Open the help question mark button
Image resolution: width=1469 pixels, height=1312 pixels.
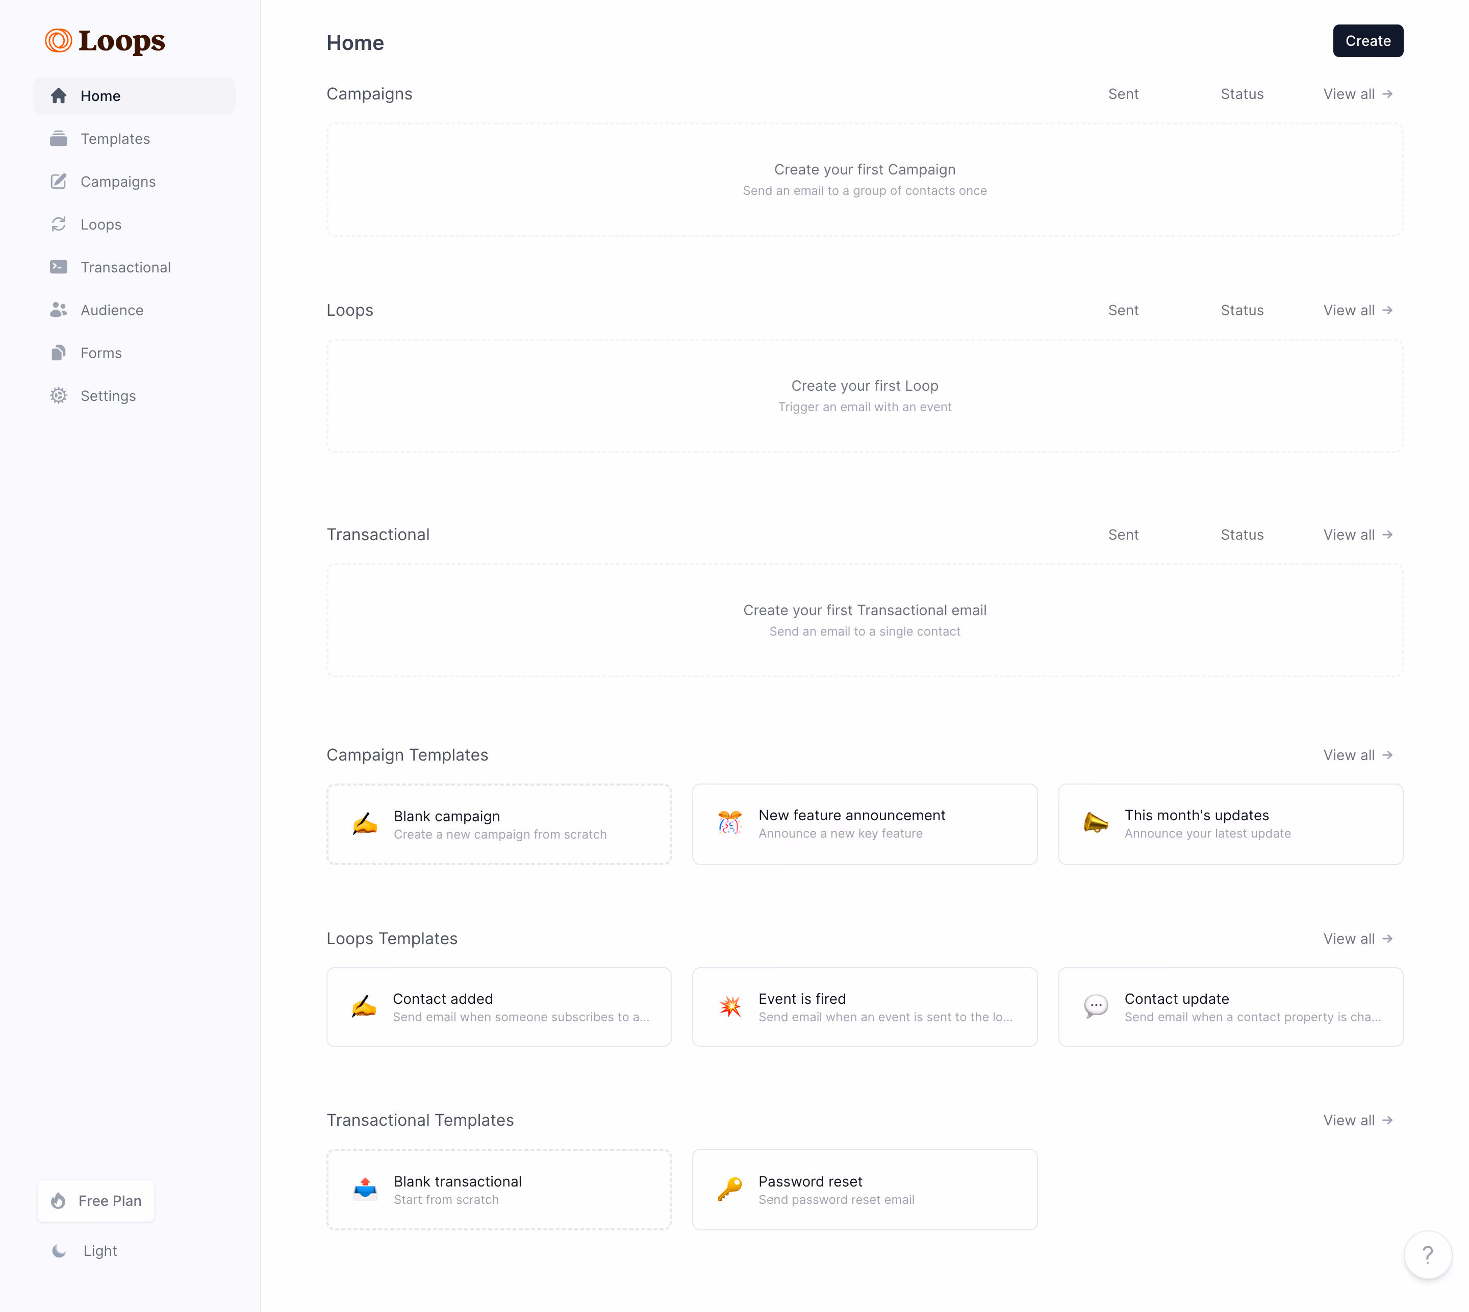click(1427, 1255)
